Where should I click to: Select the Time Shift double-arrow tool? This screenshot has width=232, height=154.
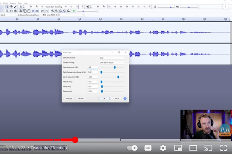coord(11,11)
